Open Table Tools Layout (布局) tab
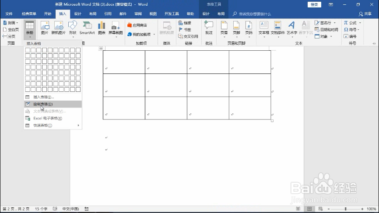379x213 pixels. point(221,14)
